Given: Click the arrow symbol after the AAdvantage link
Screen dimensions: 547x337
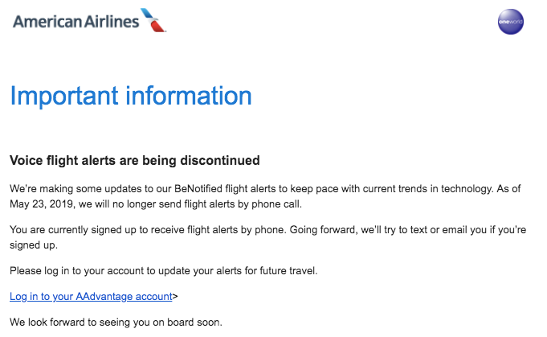Looking at the screenshot, I should pyautogui.click(x=175, y=297).
